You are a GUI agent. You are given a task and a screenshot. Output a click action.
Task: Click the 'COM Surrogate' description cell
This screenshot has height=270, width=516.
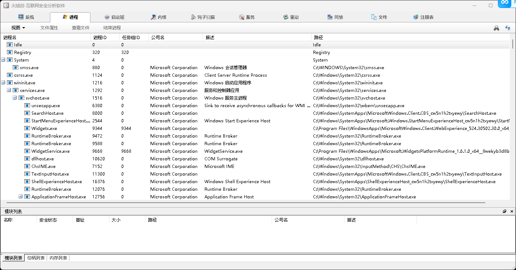tap(221, 159)
